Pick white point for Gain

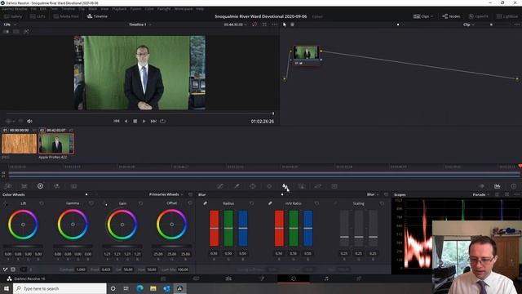click(x=106, y=203)
